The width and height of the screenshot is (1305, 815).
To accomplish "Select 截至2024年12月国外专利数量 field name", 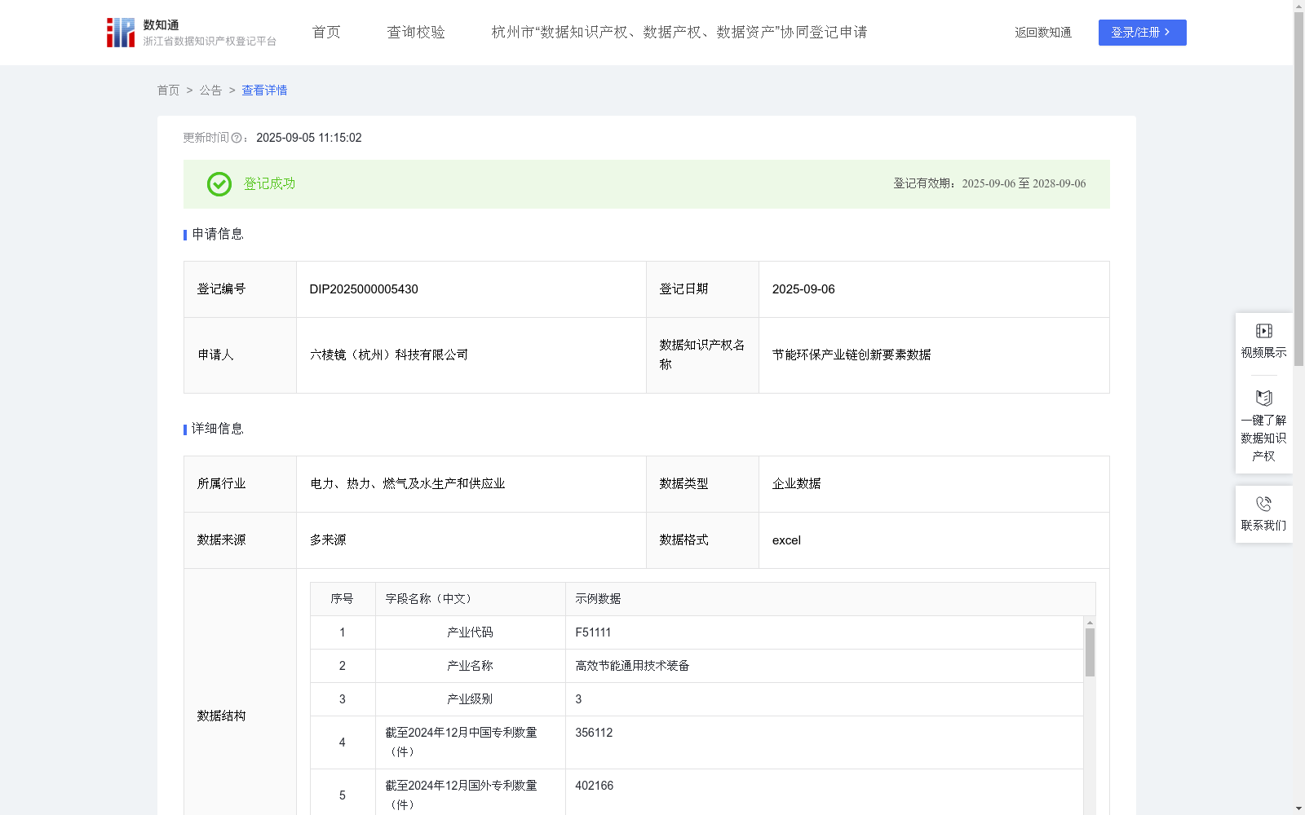I will click(461, 795).
